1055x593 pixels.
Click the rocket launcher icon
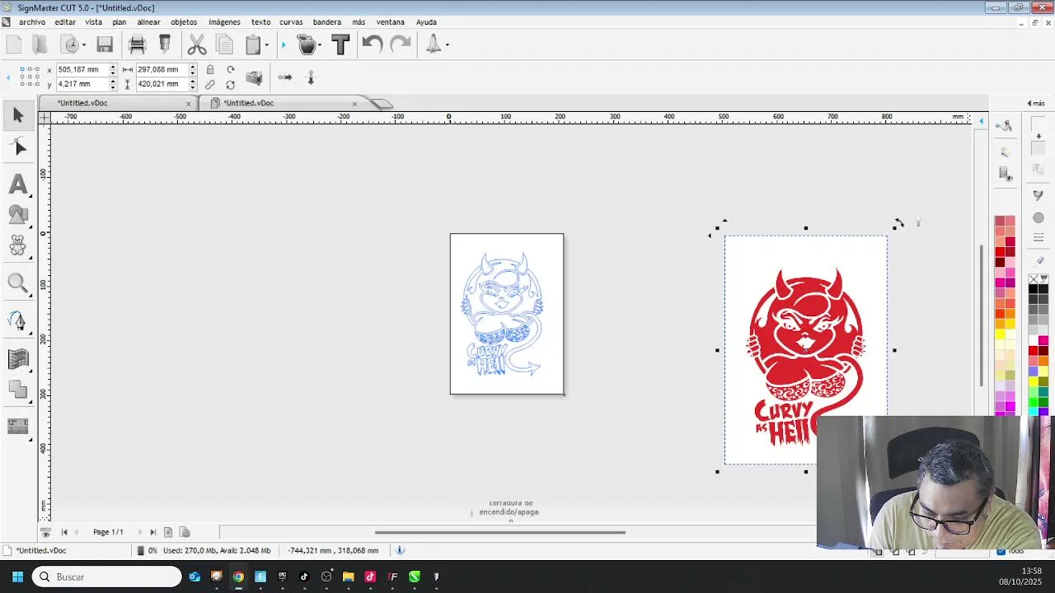434,44
